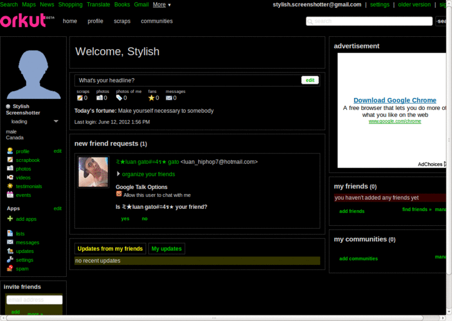
Task: Click the horizontal scrollbar right arrow
Action: pos(444,318)
